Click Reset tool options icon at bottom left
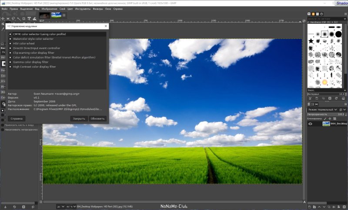Viewport: 348px width, 210px height. coord(33,207)
